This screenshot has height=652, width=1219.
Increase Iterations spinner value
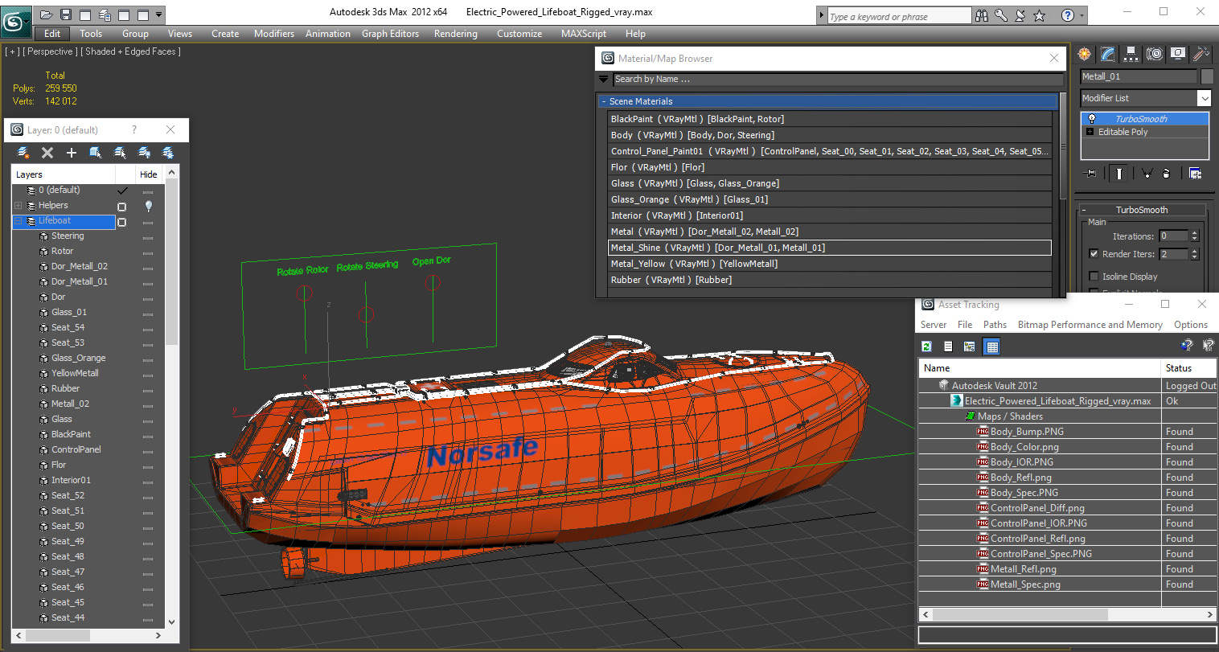(x=1194, y=233)
